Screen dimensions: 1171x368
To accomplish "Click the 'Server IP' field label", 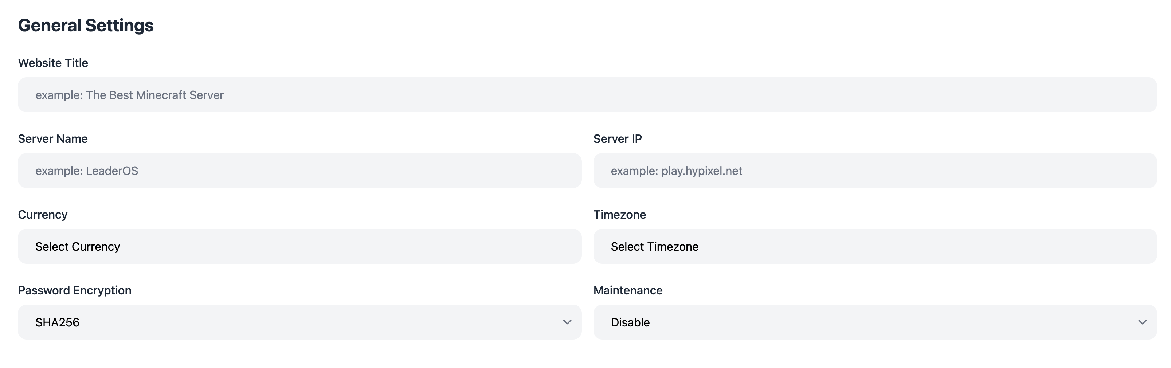I will 617,138.
